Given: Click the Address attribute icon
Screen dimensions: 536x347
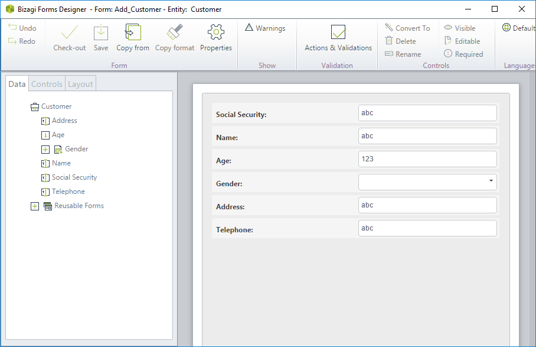Looking at the screenshot, I should pyautogui.click(x=45, y=121).
